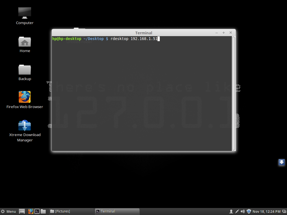Open the file manager from the taskbar
Image resolution: width=287 pixels, height=215 pixels.
[x=43, y=211]
